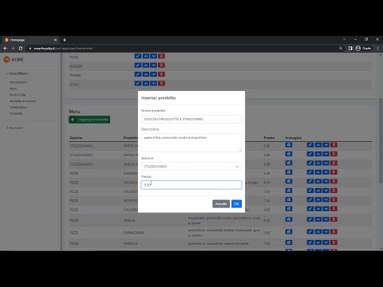Click the Aggiungi un prodotto button
The image size is (383, 287).
[x=89, y=120]
